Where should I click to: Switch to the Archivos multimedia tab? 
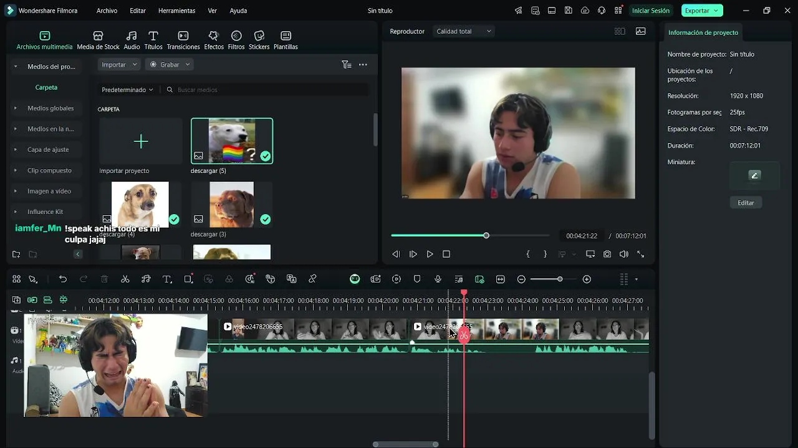[x=44, y=40]
